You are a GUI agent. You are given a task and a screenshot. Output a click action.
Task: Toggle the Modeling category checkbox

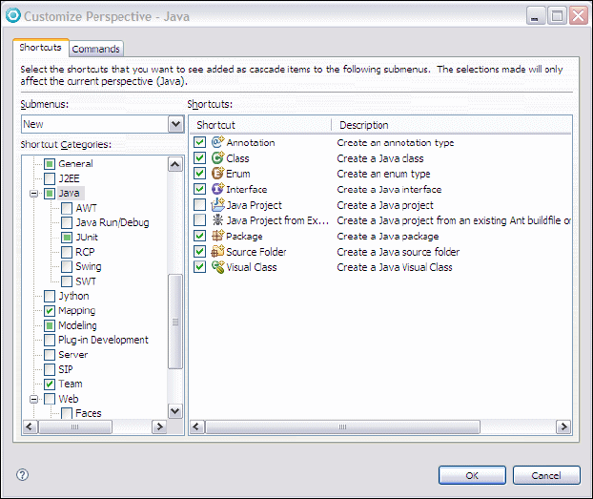[50, 325]
